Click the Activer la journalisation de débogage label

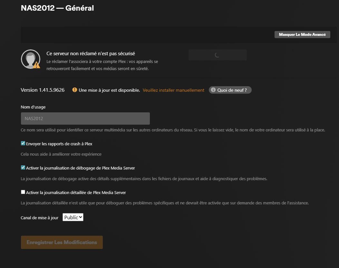click(x=81, y=168)
